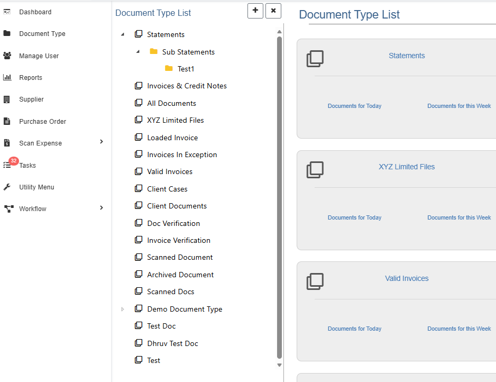Screen dimensions: 496x382
Task: Click the Sub Statements yellow folder icon
Action: click(x=154, y=51)
